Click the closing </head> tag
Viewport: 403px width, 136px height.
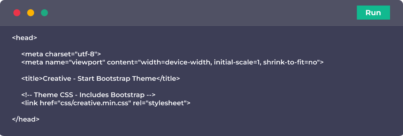pyautogui.click(x=26, y=119)
